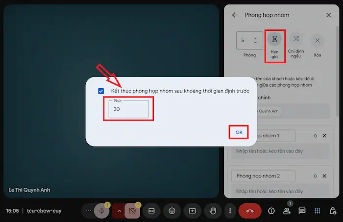Start presenting your screen
The height and width of the screenshot is (222, 343).
(192, 211)
